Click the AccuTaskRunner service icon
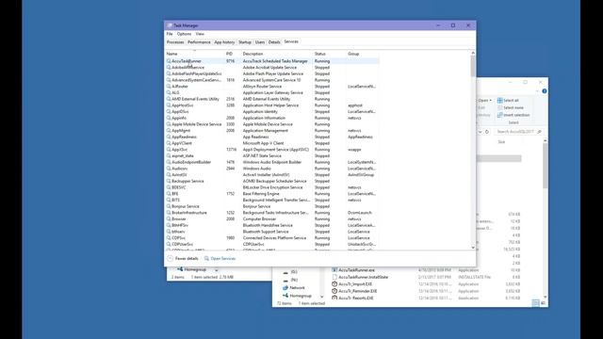Viewport: 603px width, 339px height. click(169, 61)
